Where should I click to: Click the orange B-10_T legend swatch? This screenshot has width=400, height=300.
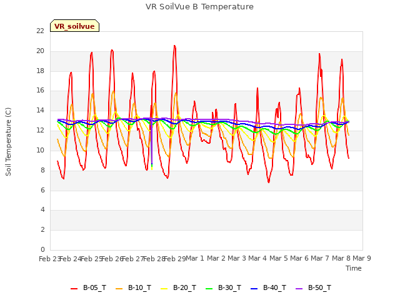point(119,289)
